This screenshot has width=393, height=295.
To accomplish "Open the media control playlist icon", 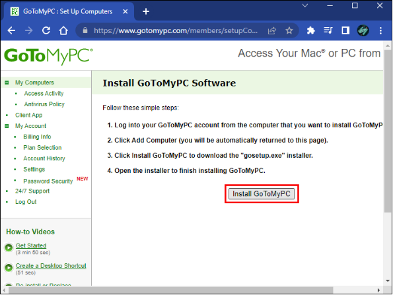I will pos(328,30).
